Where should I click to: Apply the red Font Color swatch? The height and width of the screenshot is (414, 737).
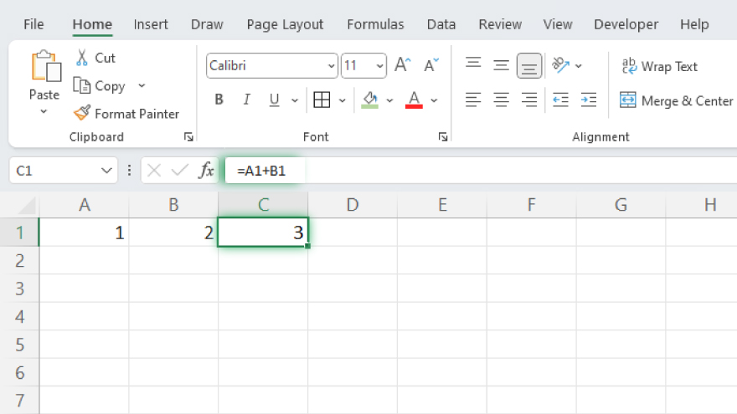pyautogui.click(x=413, y=100)
